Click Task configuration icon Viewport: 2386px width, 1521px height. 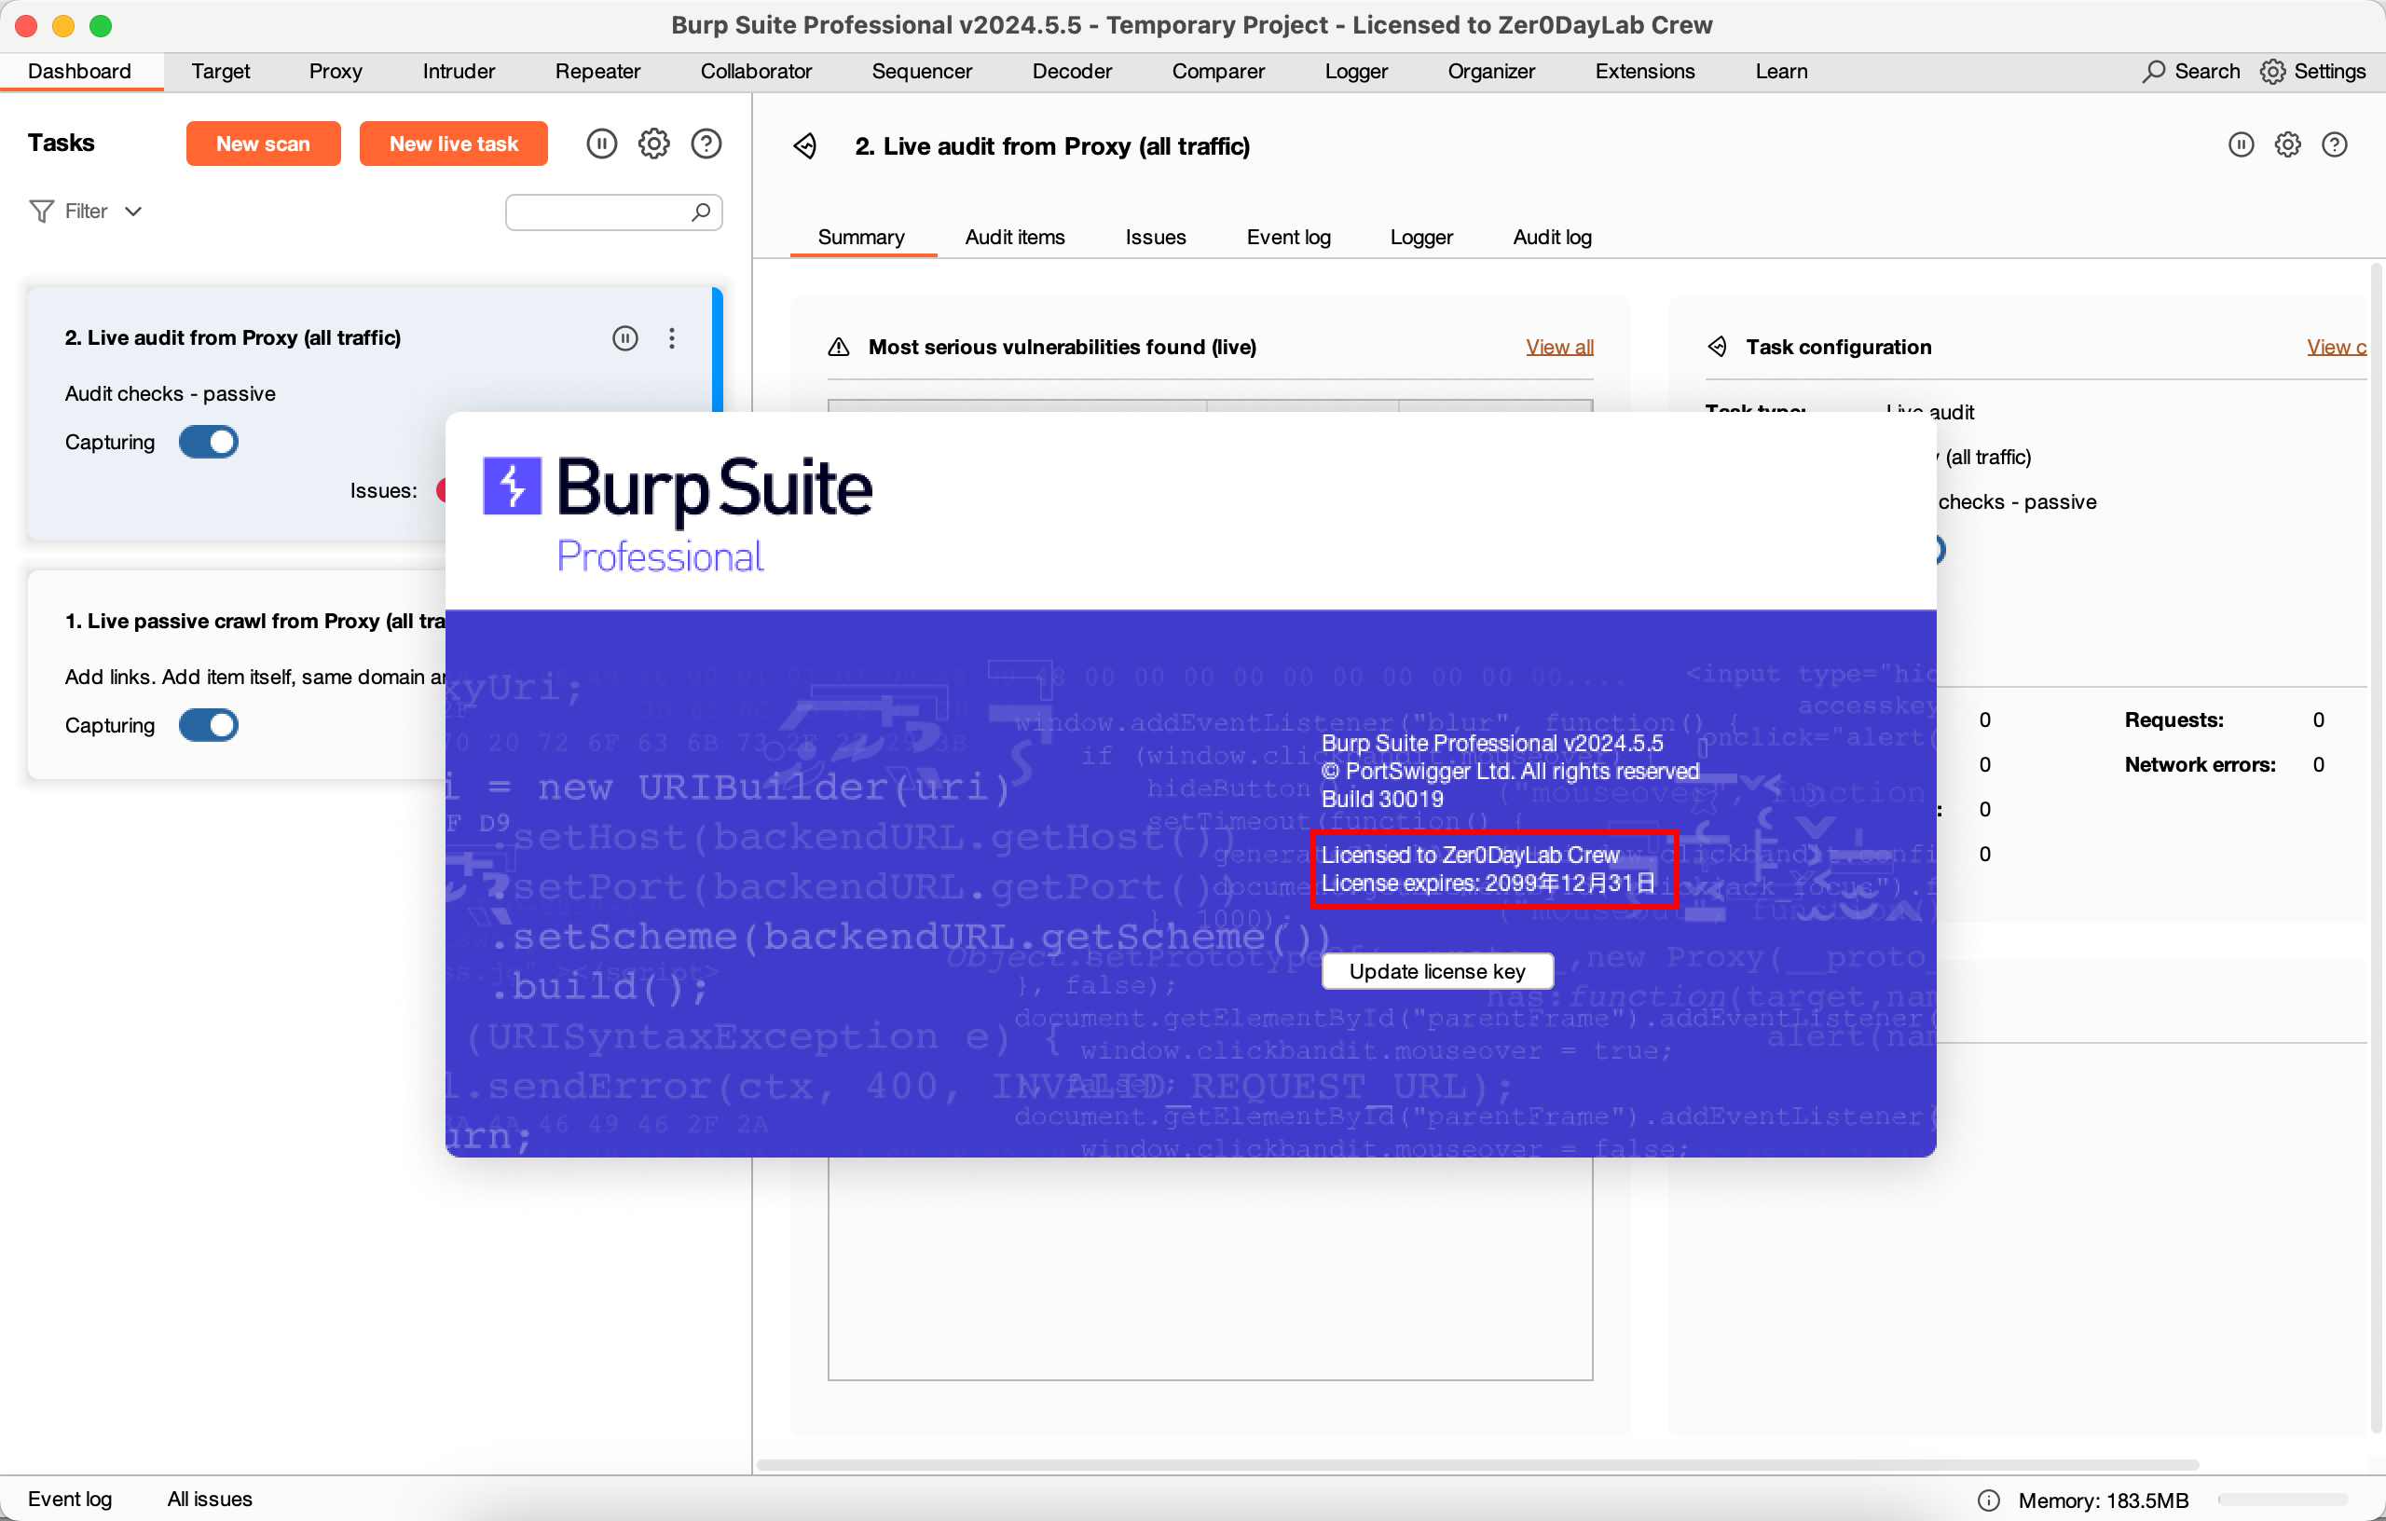(1717, 347)
